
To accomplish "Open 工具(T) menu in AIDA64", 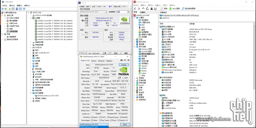I will point(165,5).
